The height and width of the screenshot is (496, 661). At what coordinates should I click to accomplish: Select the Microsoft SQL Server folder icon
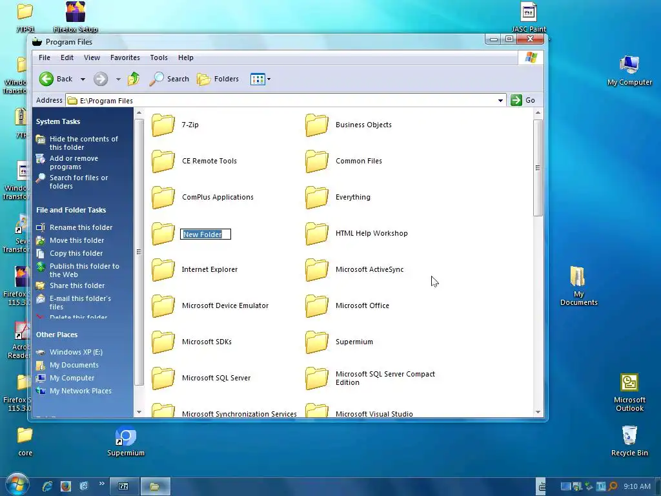pyautogui.click(x=163, y=378)
